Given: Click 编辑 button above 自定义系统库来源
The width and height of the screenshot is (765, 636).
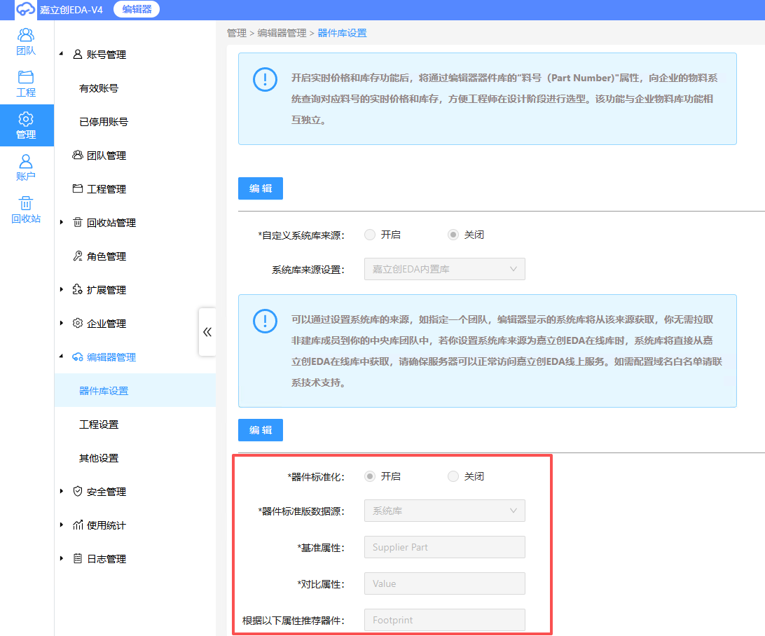Looking at the screenshot, I should pyautogui.click(x=261, y=188).
